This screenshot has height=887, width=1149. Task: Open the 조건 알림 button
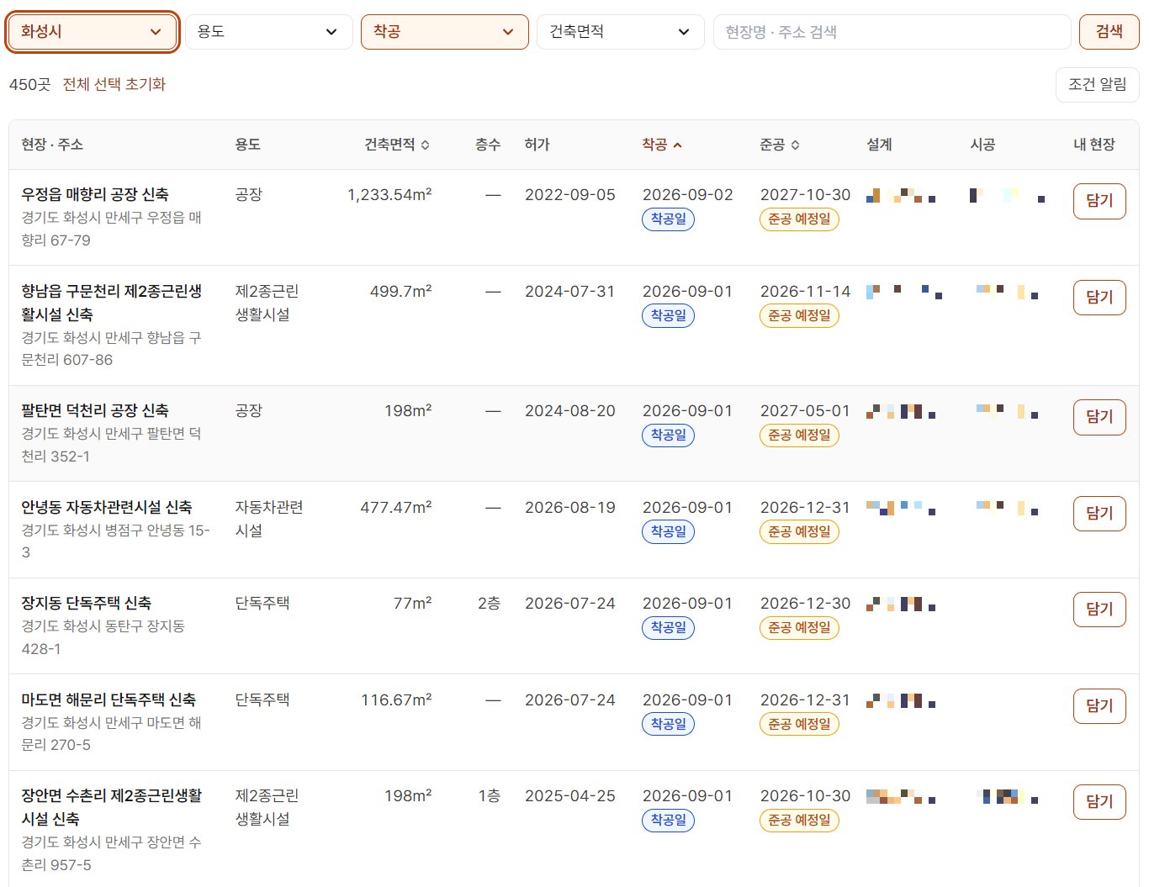1098,84
